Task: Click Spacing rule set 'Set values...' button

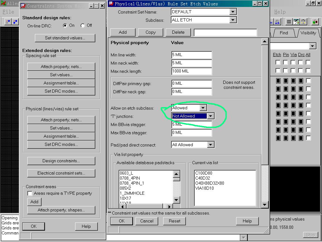Action: coord(61,75)
